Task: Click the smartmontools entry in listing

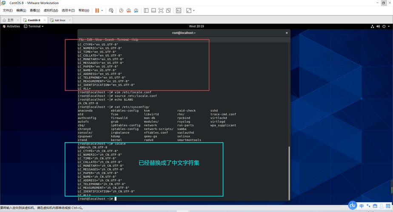Action: coord(189,140)
